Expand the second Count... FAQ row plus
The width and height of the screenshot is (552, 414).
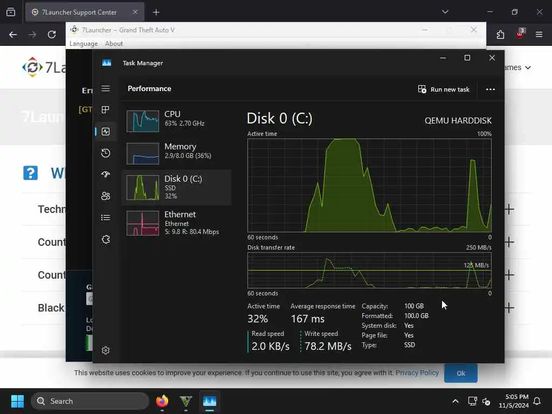509,275
